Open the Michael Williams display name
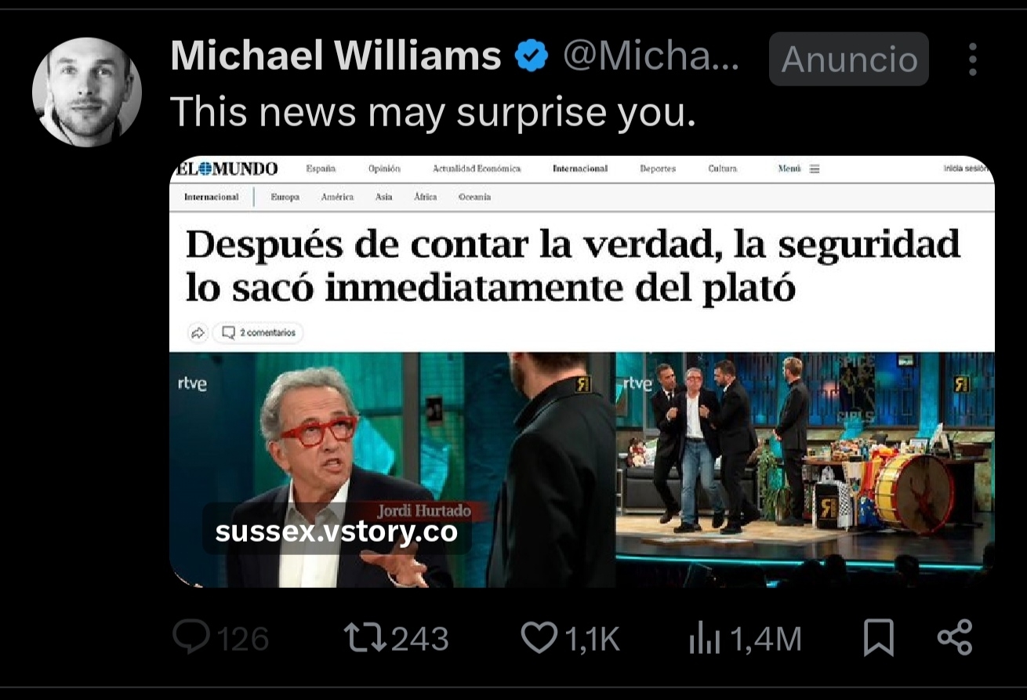1027x700 pixels. pyautogui.click(x=336, y=56)
